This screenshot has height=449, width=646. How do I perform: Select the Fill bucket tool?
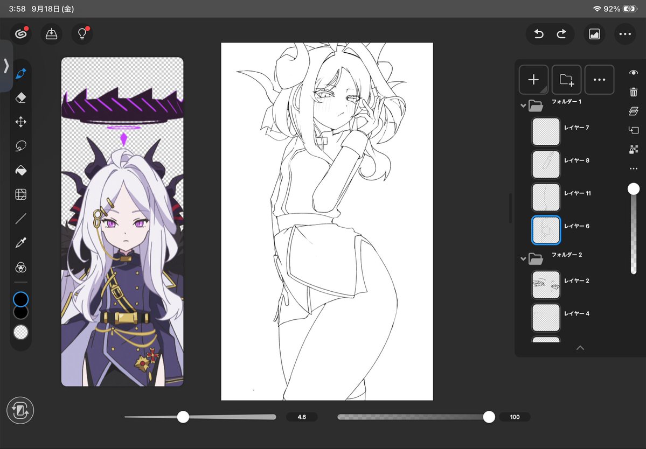(20, 170)
